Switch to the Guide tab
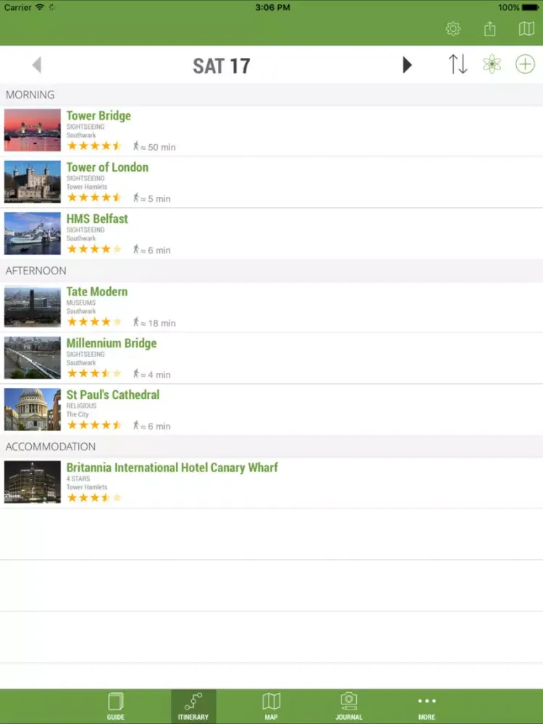543x724 pixels. (x=115, y=707)
